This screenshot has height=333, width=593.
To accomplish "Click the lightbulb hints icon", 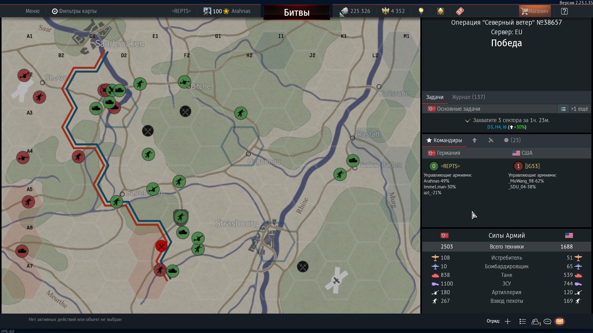I will [x=421, y=11].
